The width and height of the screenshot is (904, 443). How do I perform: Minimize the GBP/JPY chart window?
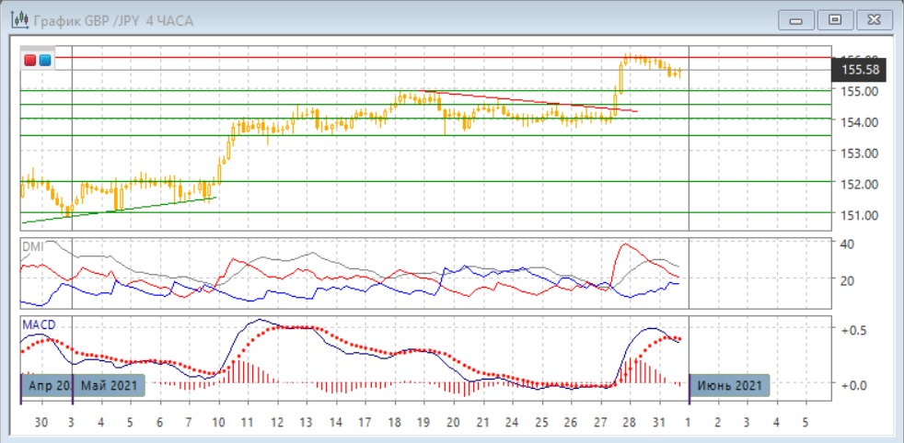(x=797, y=19)
